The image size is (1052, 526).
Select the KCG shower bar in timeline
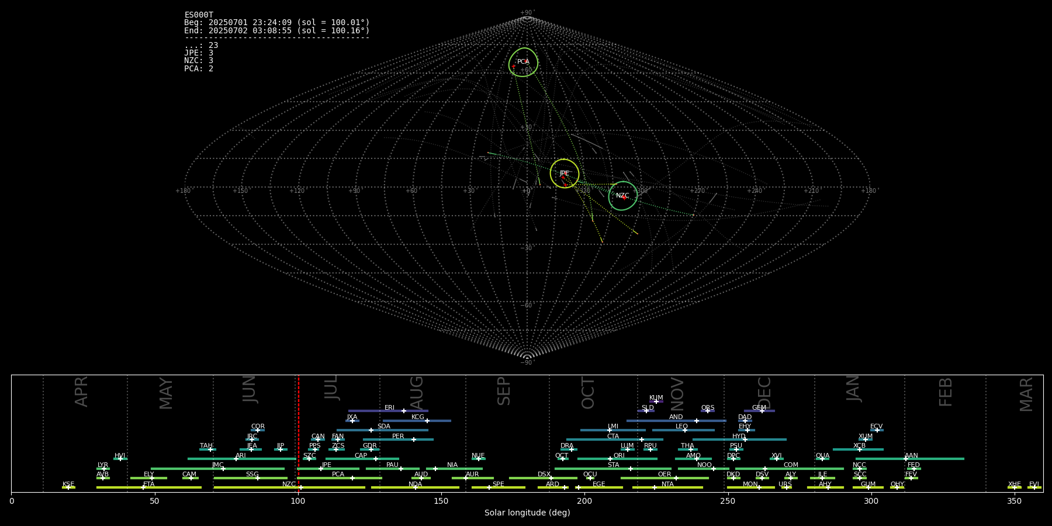coord(417,421)
